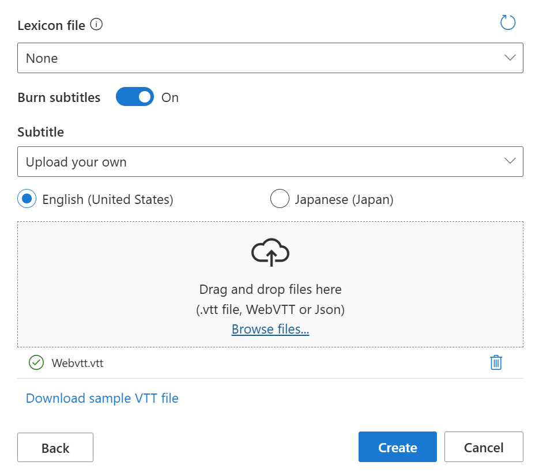Click the Back button
Image resolution: width=539 pixels, height=473 pixels.
(x=55, y=447)
